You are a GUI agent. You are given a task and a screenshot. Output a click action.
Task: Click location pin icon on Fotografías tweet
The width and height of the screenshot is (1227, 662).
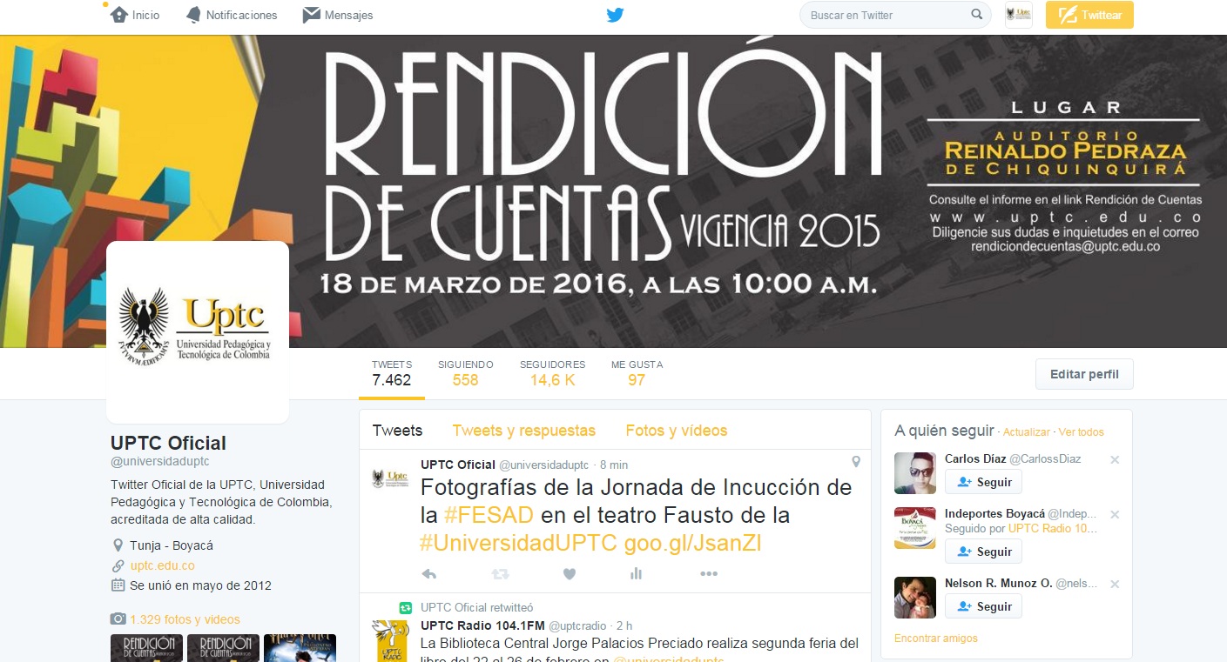[856, 460]
